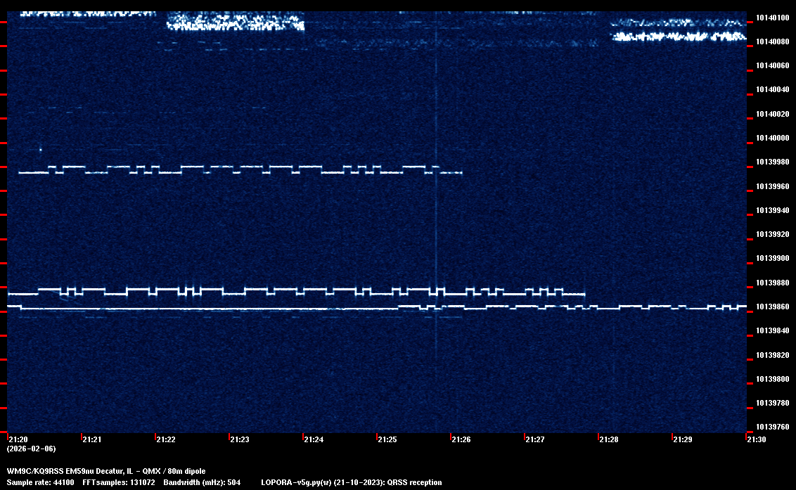This screenshot has width=796, height=490.
Task: Click the LOPORA-v5g.py QRSS reception text
Action: (351, 482)
